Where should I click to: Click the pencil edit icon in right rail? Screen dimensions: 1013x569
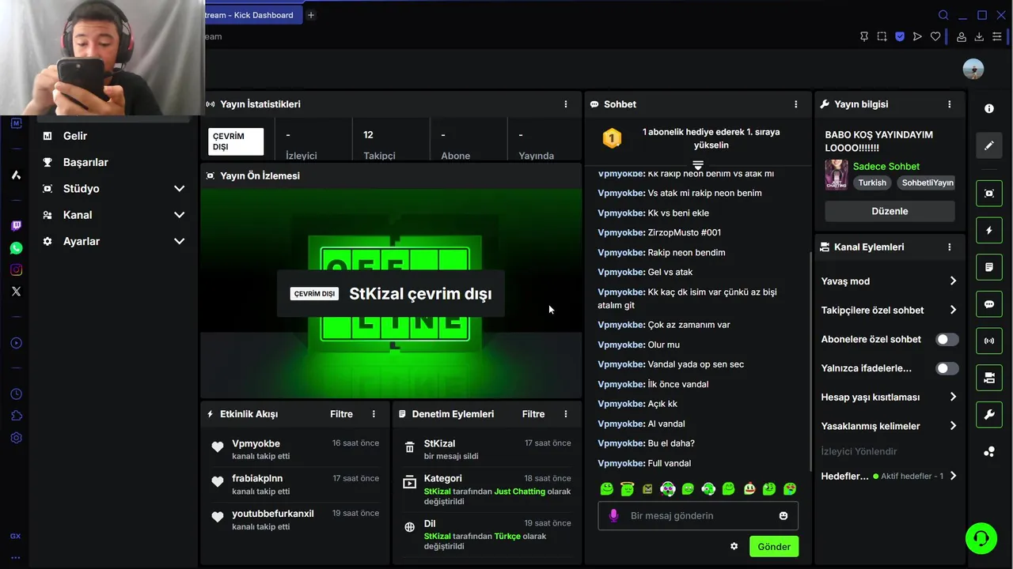989,145
